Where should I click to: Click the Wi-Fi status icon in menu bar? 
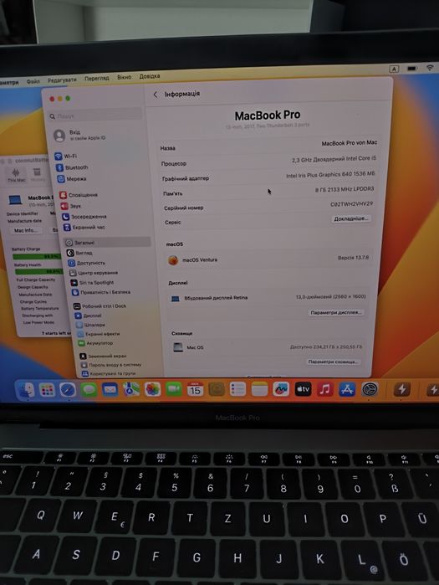tap(430, 68)
